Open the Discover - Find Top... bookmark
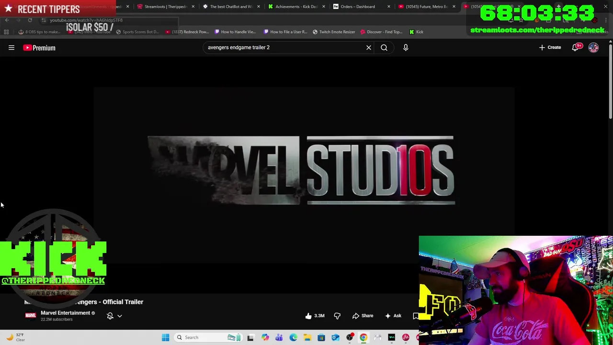613x345 pixels. tap(382, 32)
